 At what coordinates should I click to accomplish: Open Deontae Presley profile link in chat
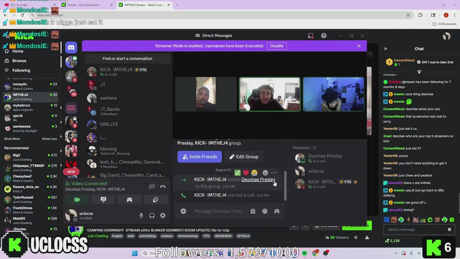pyautogui.click(x=258, y=180)
